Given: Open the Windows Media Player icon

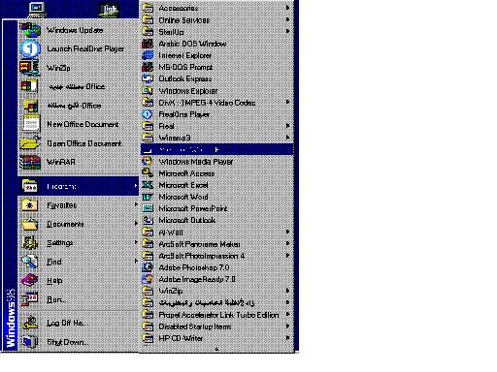Looking at the screenshot, I should [x=148, y=162].
